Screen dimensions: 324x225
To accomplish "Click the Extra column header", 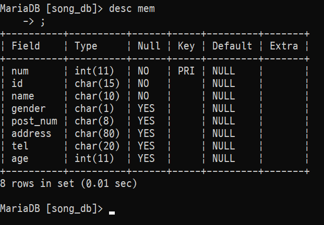I will 284,46.
